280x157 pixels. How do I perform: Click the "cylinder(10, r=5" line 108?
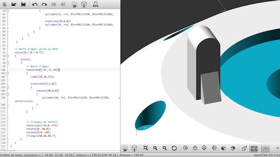tap(76, 98)
